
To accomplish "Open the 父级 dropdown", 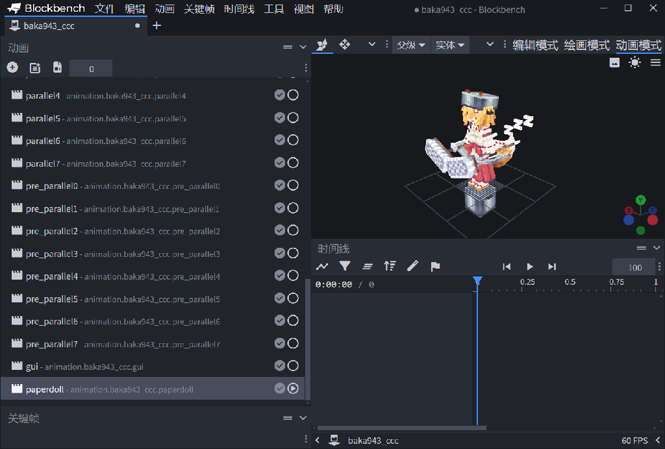I will click(x=411, y=45).
